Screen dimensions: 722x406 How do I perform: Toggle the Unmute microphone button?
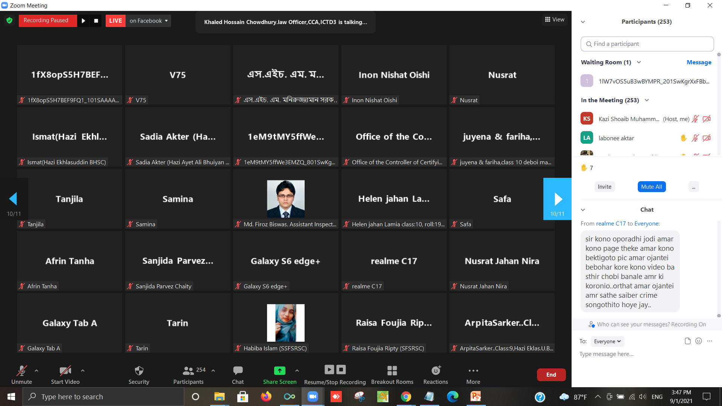pyautogui.click(x=22, y=374)
